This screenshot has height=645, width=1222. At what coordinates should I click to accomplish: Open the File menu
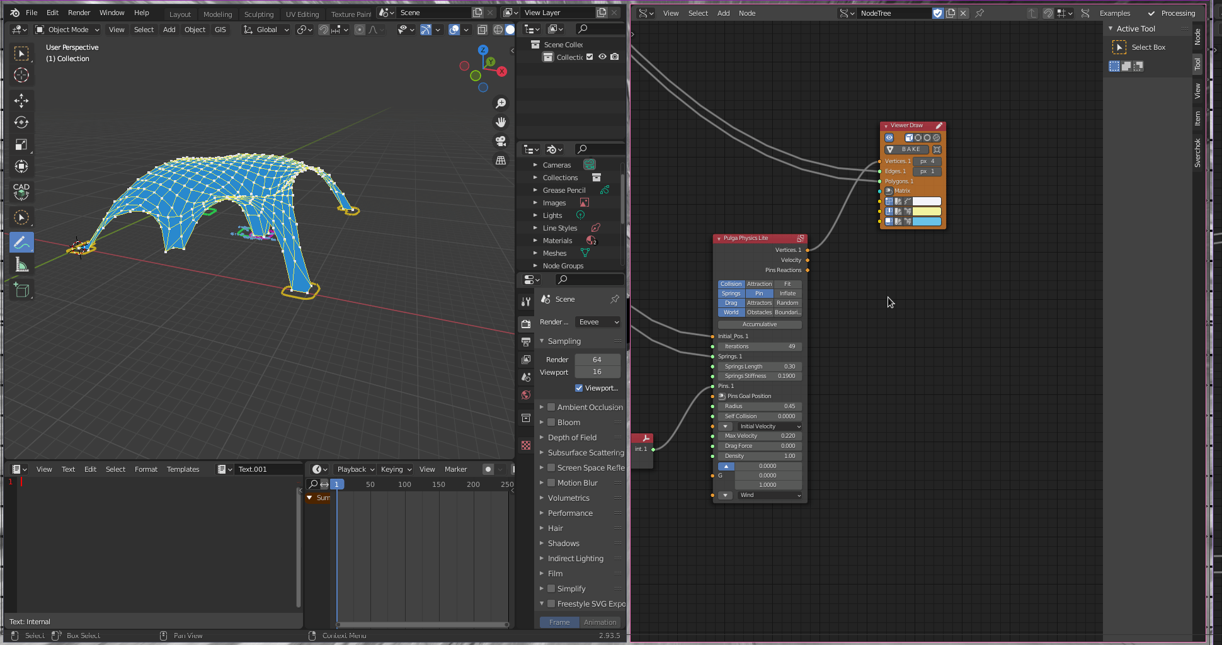click(x=31, y=13)
